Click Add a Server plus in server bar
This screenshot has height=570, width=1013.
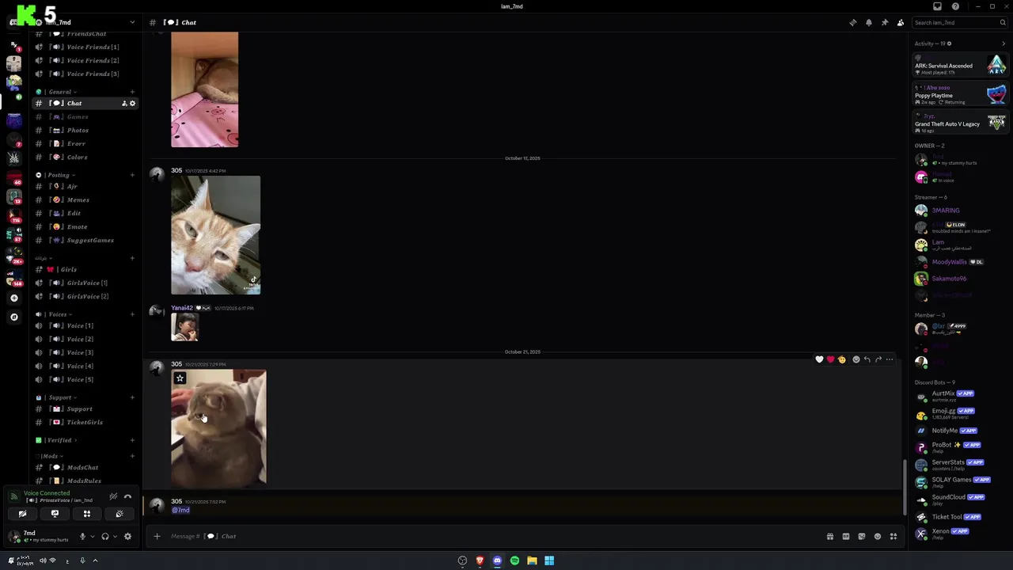click(x=13, y=298)
